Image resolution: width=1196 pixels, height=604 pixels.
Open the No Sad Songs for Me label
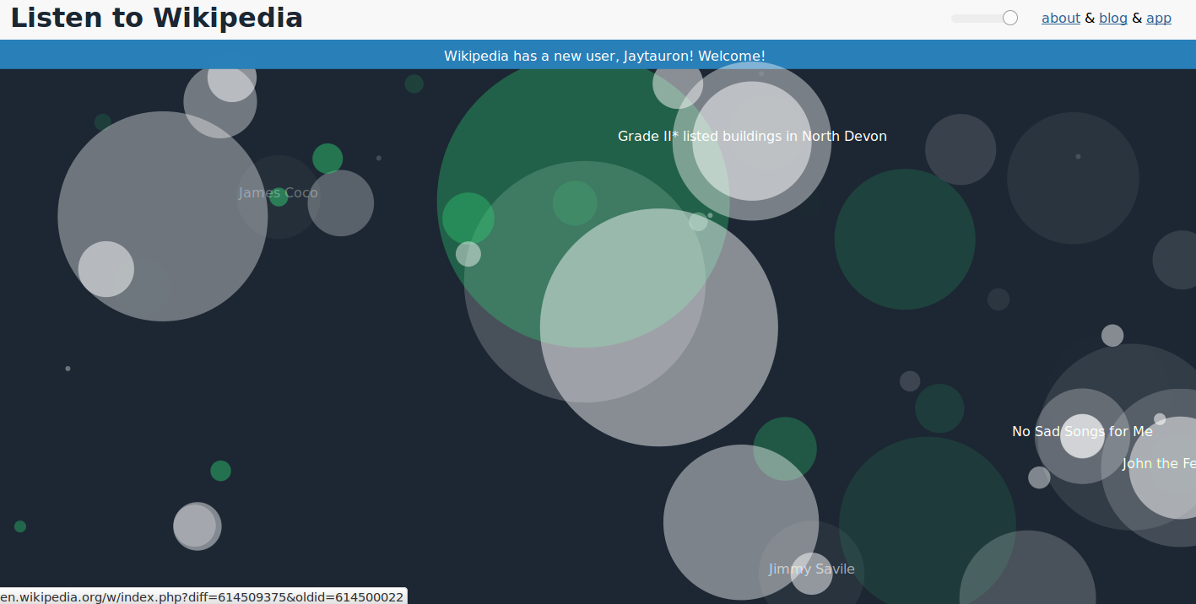(1081, 432)
